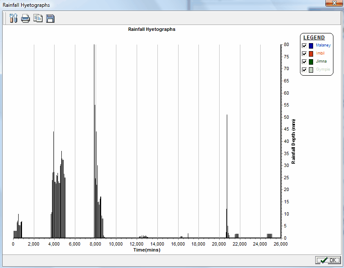
Task: Click the Imbil legend label
Action: coord(320,53)
